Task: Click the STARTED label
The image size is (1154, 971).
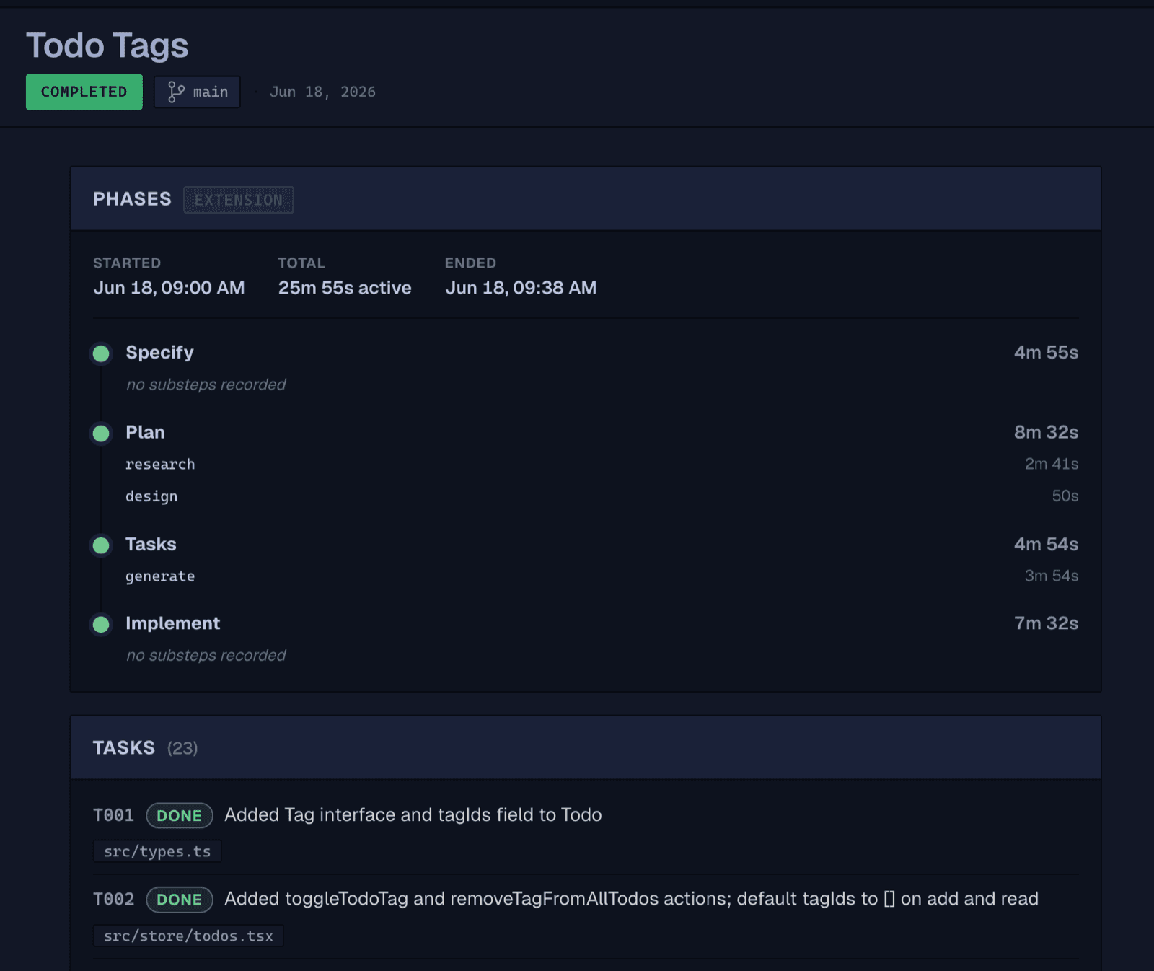Action: (127, 263)
